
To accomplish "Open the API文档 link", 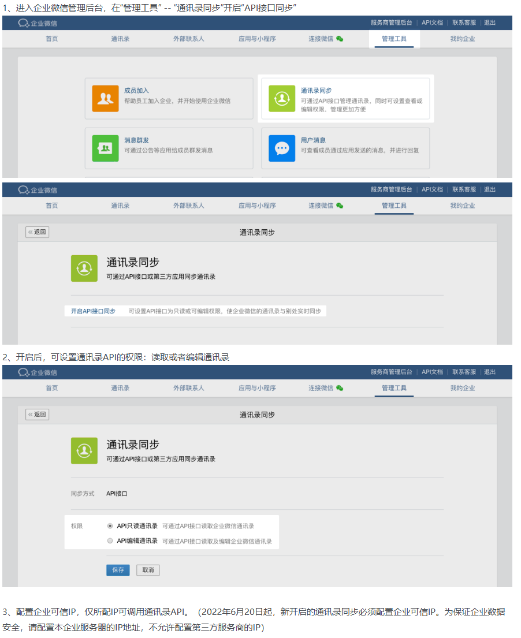I will tap(431, 23).
